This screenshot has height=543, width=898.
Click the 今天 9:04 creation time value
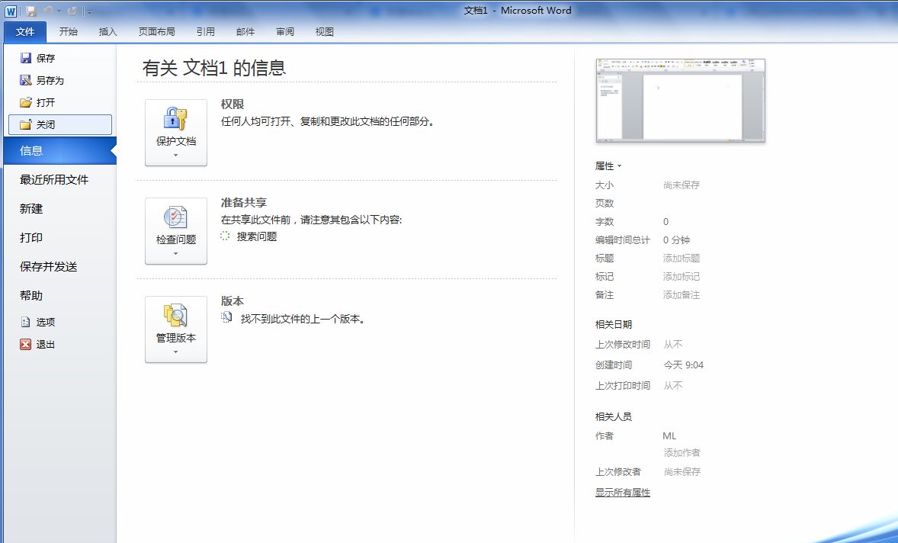(x=684, y=365)
